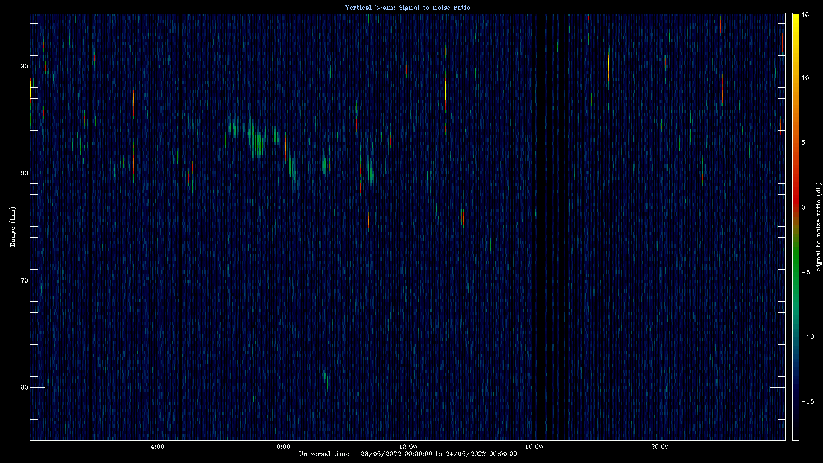Click the -15 dB colorbar label
The height and width of the screenshot is (463, 823).
click(x=807, y=402)
